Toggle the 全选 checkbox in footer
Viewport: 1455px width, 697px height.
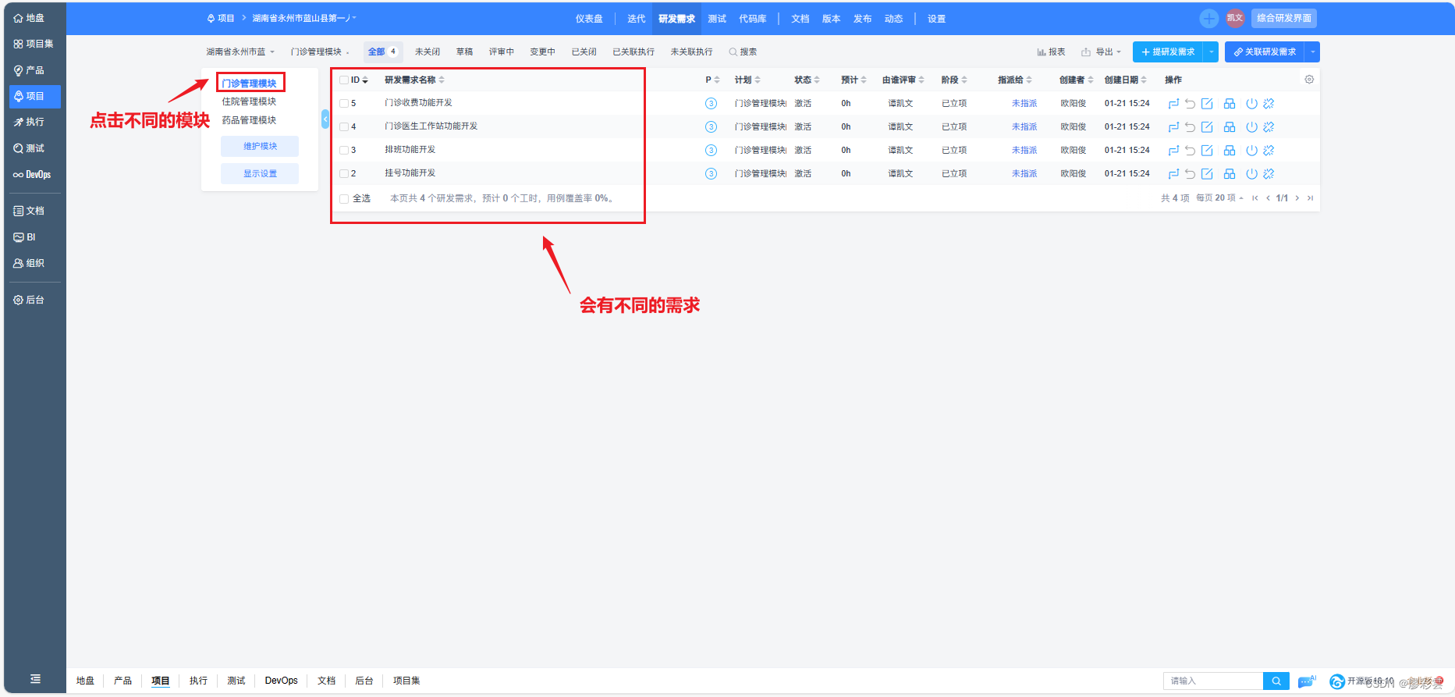(x=343, y=198)
